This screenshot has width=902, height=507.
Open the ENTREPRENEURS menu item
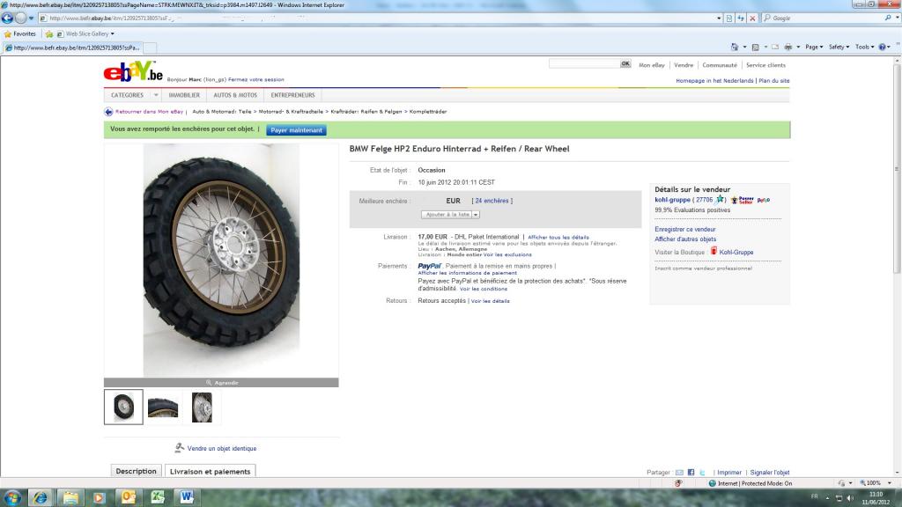point(292,95)
